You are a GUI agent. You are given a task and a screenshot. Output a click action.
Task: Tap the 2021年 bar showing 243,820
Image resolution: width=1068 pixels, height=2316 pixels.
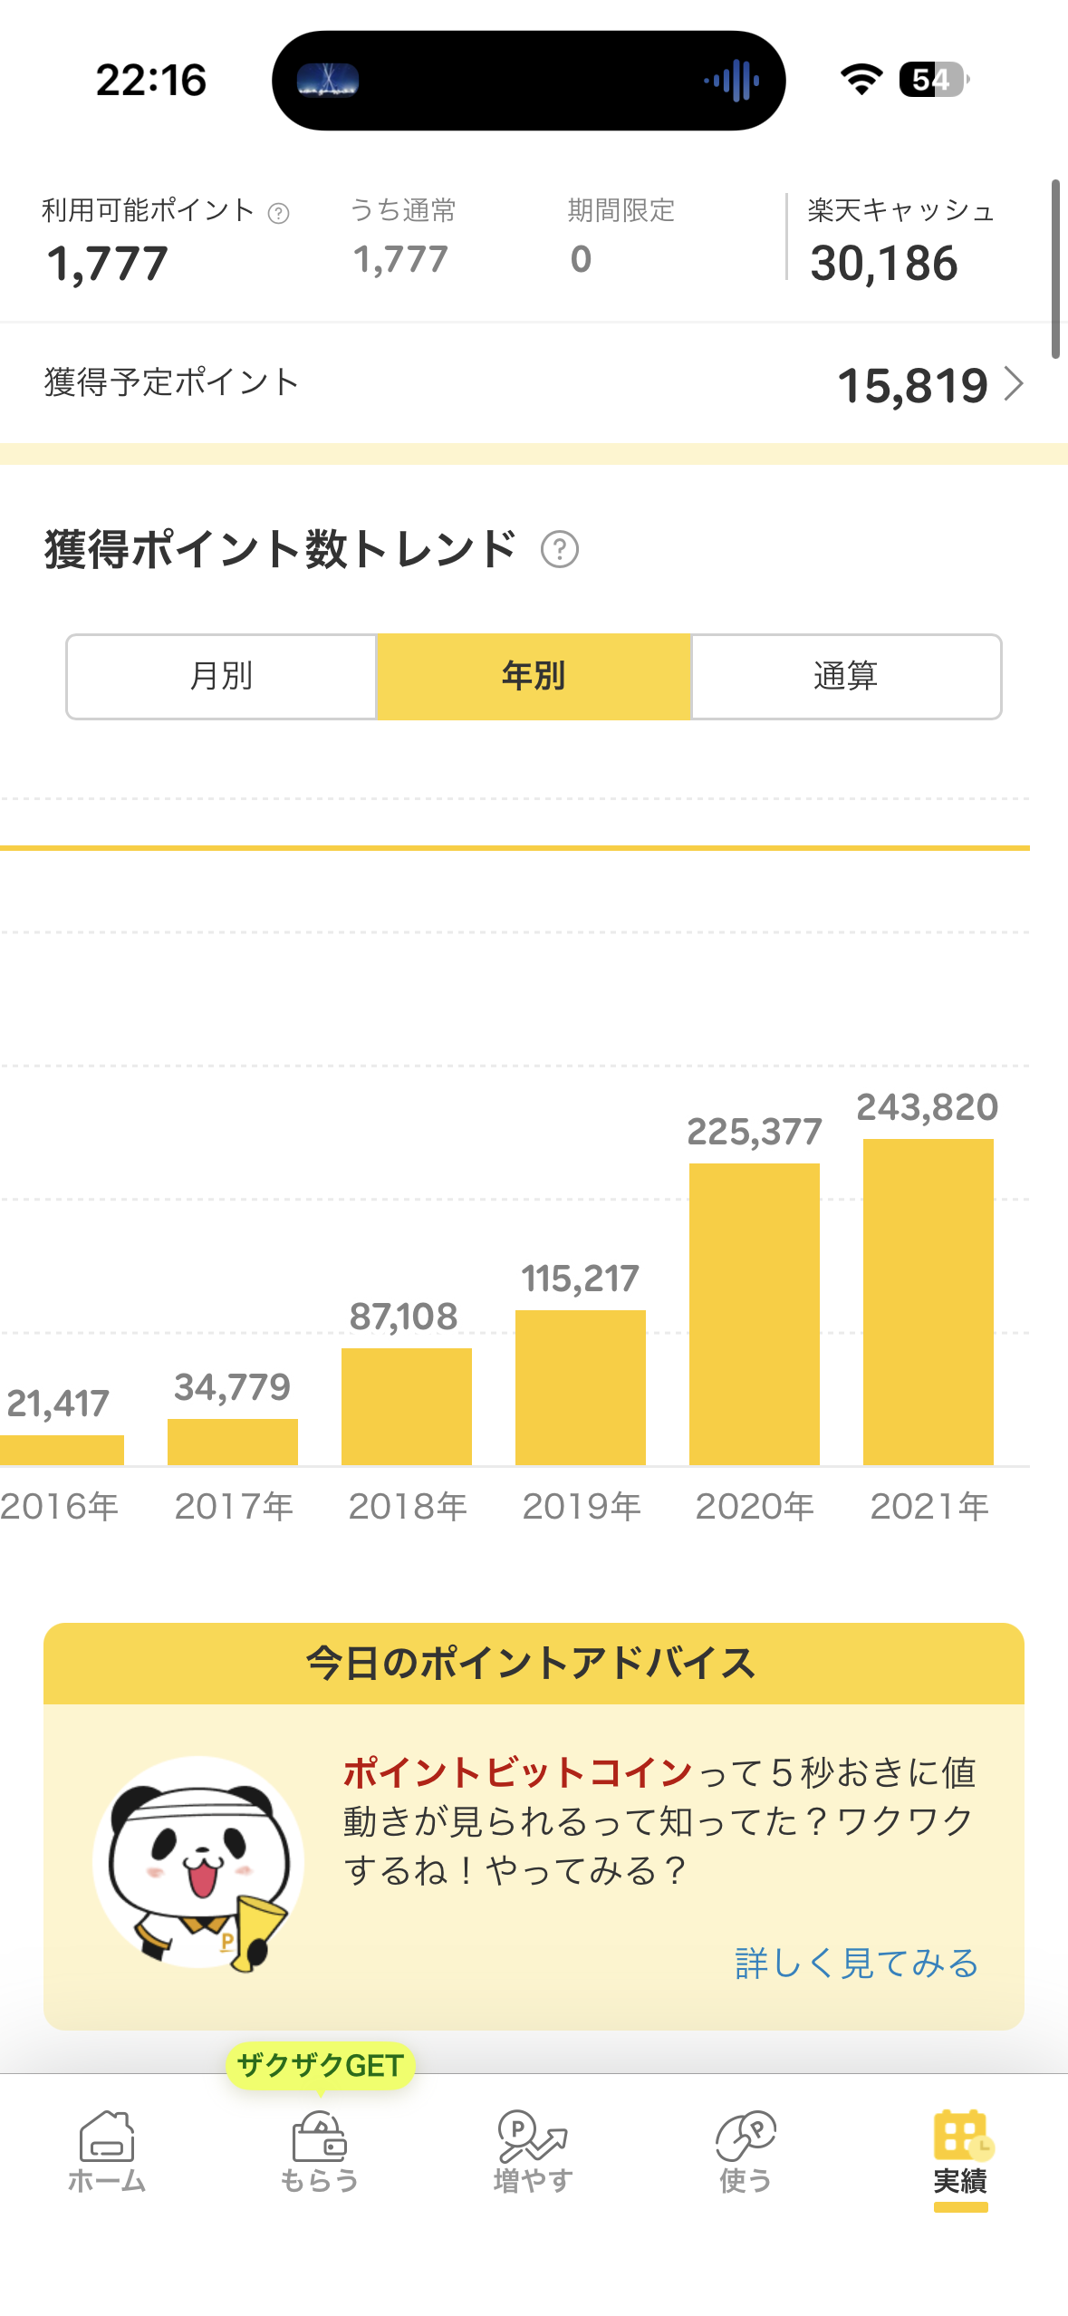[x=928, y=1301]
